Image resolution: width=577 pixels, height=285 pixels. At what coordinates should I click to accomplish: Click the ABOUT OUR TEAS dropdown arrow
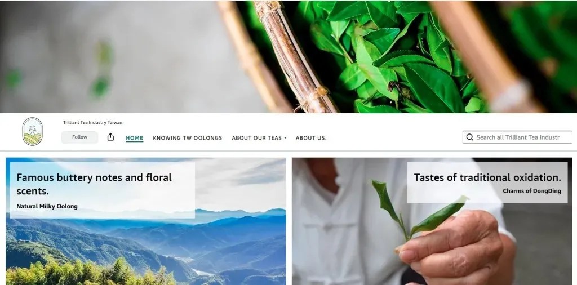[x=285, y=138]
